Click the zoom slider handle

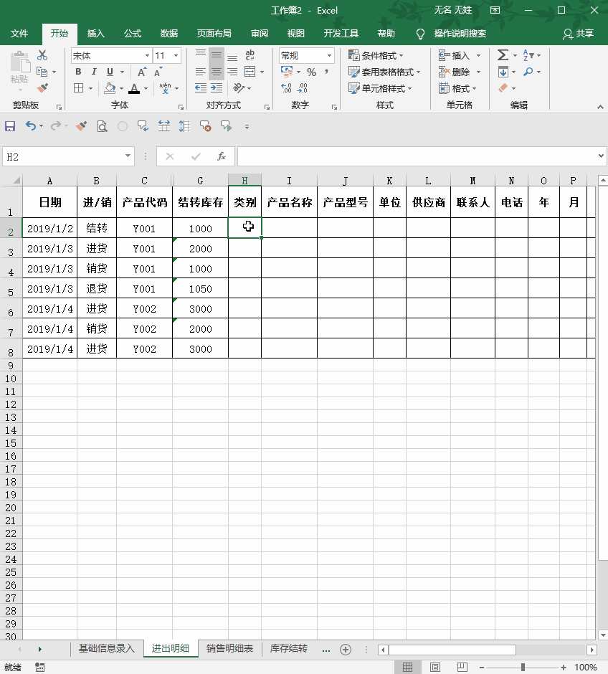tap(523, 667)
